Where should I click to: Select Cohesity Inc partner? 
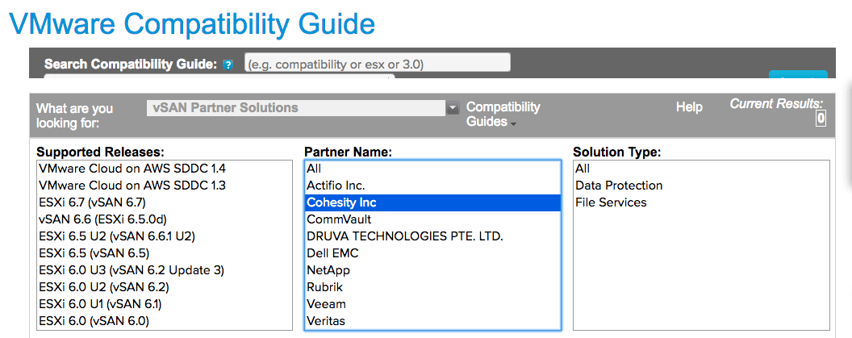pos(341,202)
